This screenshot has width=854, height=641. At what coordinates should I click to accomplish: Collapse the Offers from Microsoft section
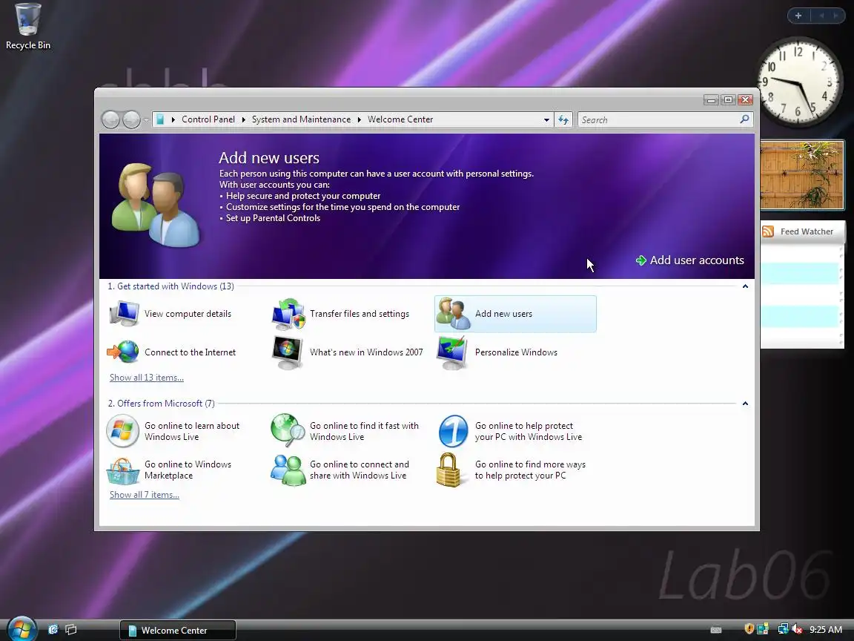click(x=745, y=404)
